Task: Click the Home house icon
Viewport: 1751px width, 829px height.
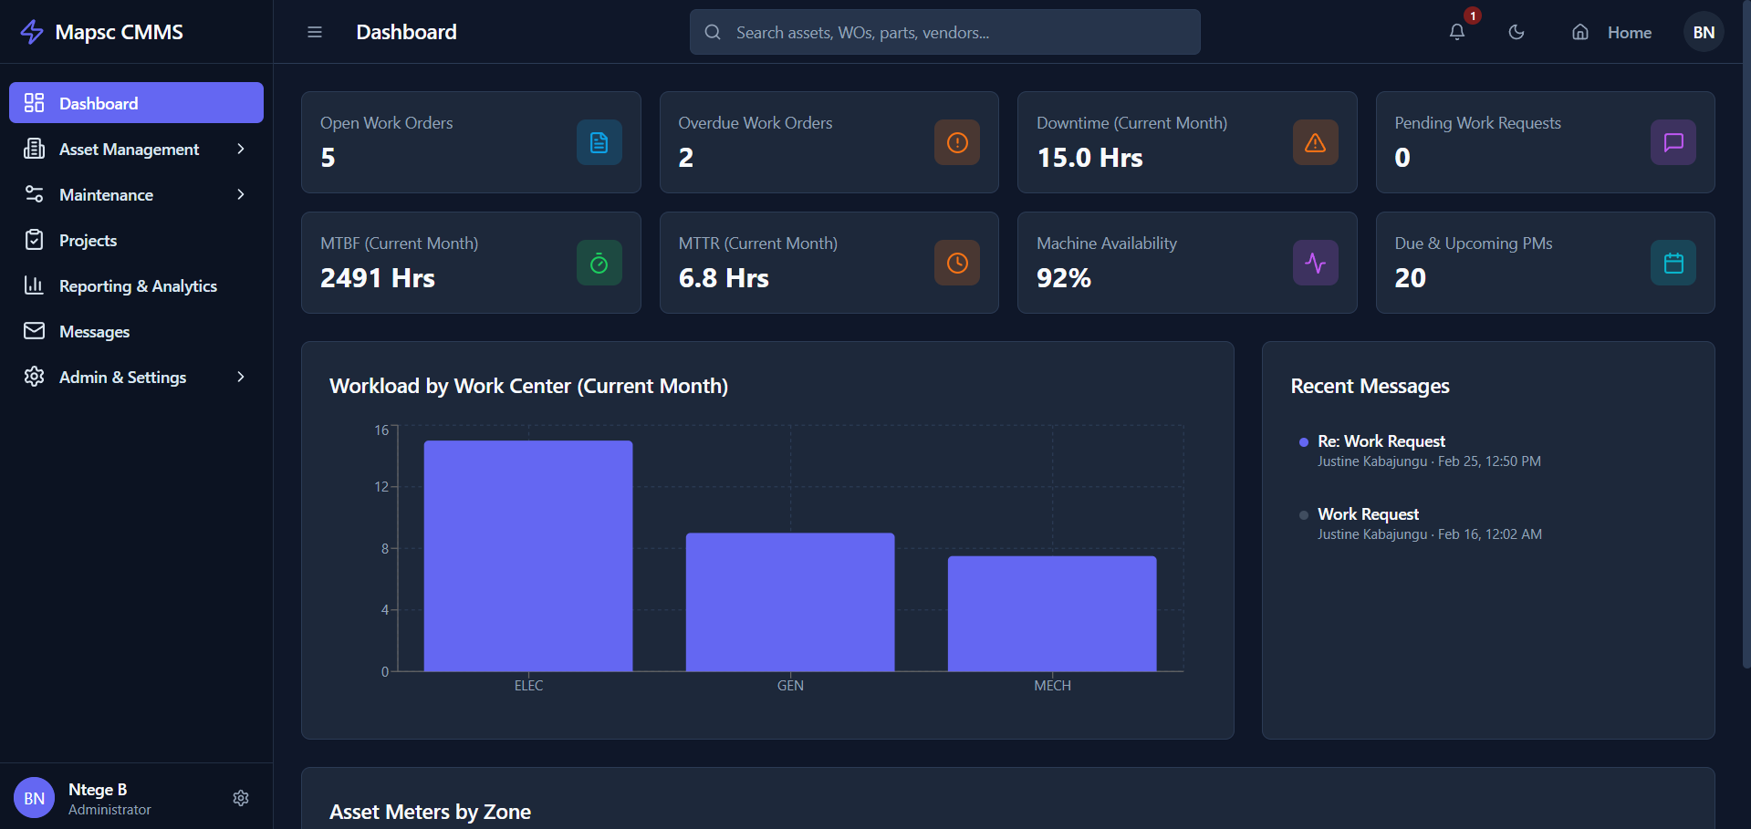Action: pos(1580,32)
